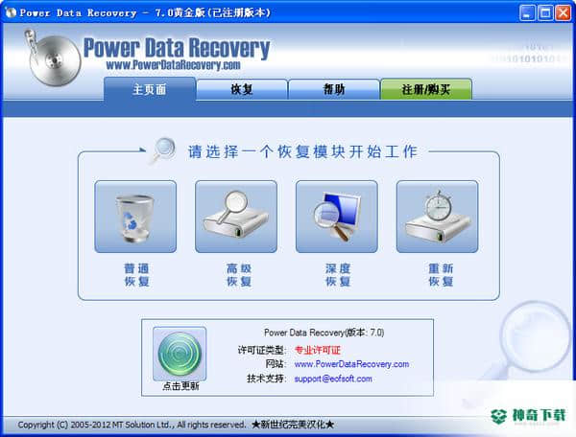The width and height of the screenshot is (576, 437).
Task: Click the 专业许可证 license type text
Action: point(318,350)
